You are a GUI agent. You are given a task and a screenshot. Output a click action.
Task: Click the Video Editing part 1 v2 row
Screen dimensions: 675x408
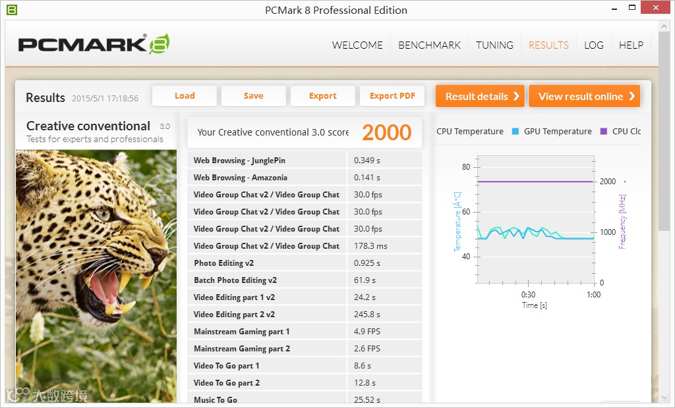click(305, 297)
